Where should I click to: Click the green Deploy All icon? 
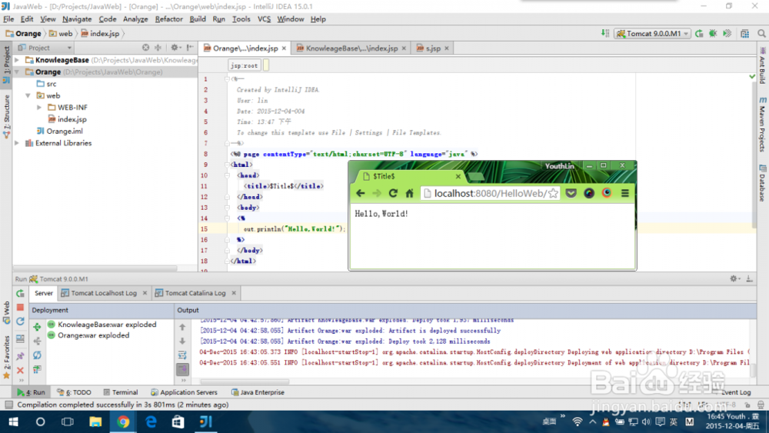[37, 327]
